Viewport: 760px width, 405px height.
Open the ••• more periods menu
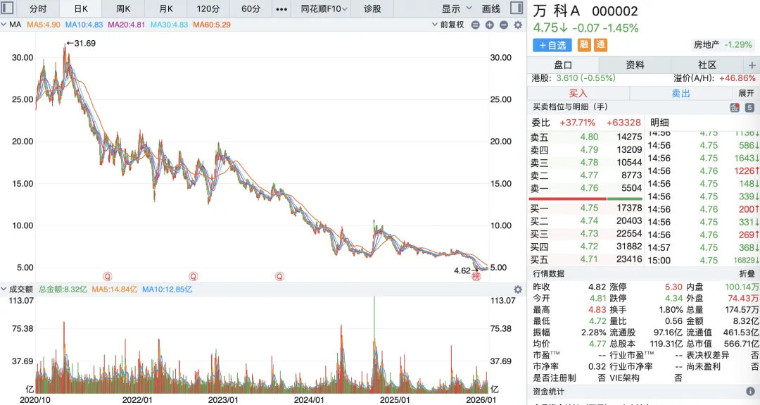281,8
